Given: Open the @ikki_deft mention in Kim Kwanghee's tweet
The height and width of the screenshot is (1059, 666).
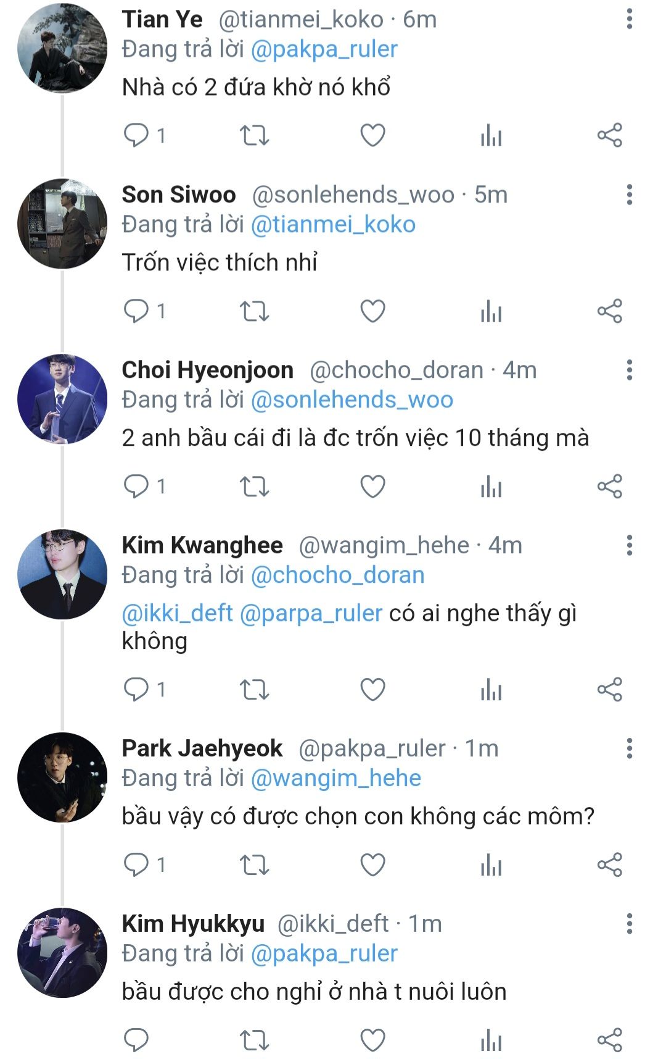Looking at the screenshot, I should coord(178,613).
